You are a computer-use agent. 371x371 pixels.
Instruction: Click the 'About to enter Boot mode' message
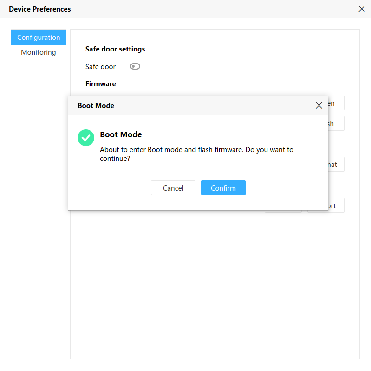click(x=196, y=154)
